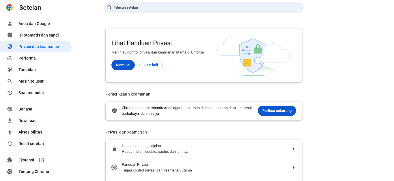The height and width of the screenshot is (181, 394).
Task: Click the shield icon for Privasi dan keamanan
Action: (10, 47)
